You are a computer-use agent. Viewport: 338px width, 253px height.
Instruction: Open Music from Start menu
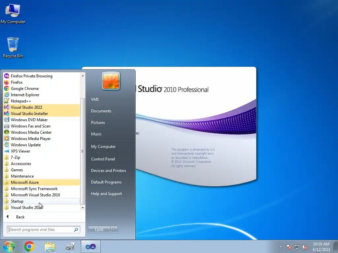point(96,134)
